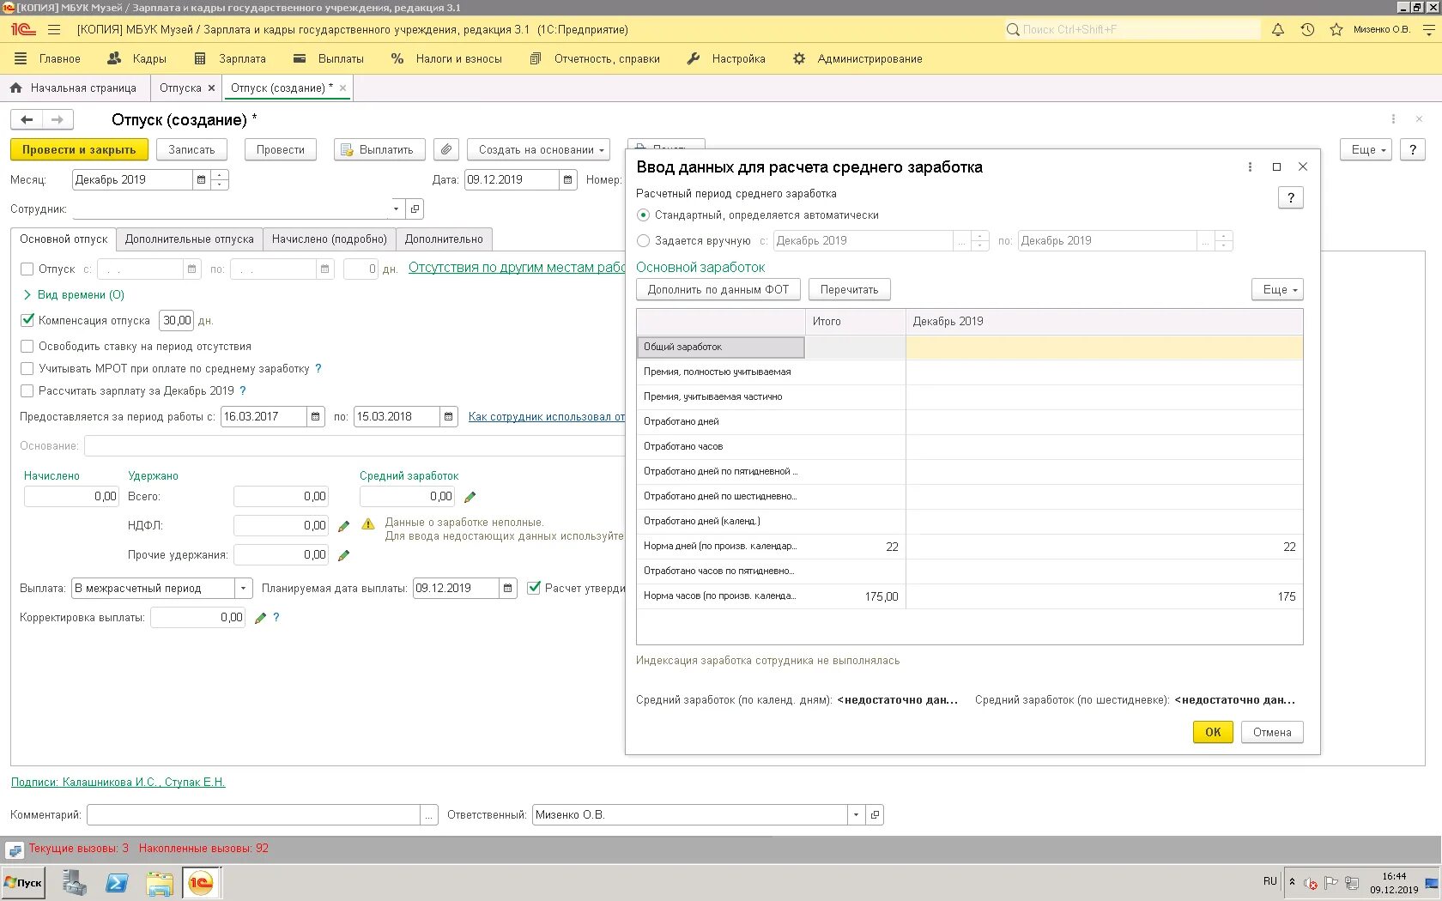The width and height of the screenshot is (1442, 901).
Task: Click Провести и закрыть button
Action: pos(79,149)
